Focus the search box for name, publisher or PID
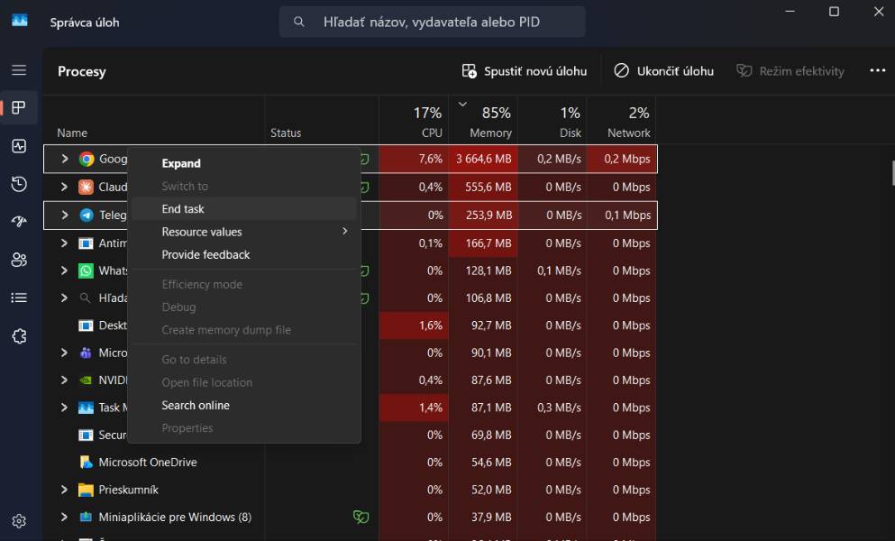The image size is (895, 541). (432, 22)
